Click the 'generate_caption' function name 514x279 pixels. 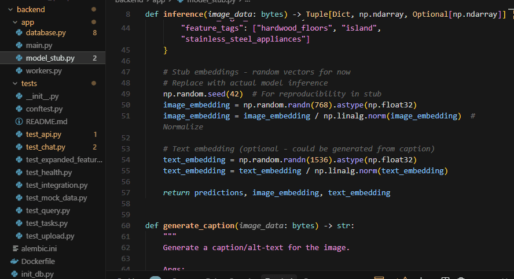199,226
